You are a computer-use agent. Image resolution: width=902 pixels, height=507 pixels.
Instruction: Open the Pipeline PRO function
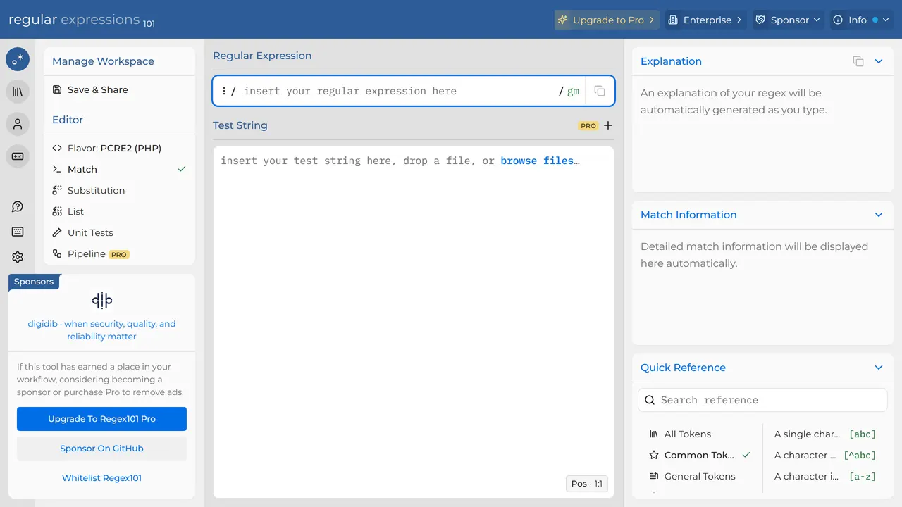(119, 254)
